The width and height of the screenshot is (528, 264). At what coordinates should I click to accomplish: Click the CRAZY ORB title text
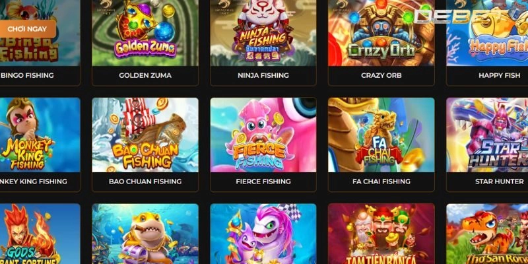coord(381,75)
